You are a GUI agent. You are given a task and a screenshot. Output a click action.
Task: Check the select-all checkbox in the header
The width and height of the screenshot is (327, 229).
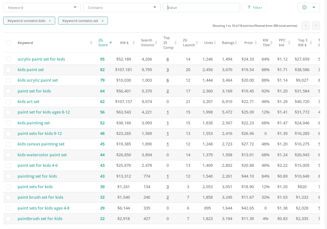9,42
